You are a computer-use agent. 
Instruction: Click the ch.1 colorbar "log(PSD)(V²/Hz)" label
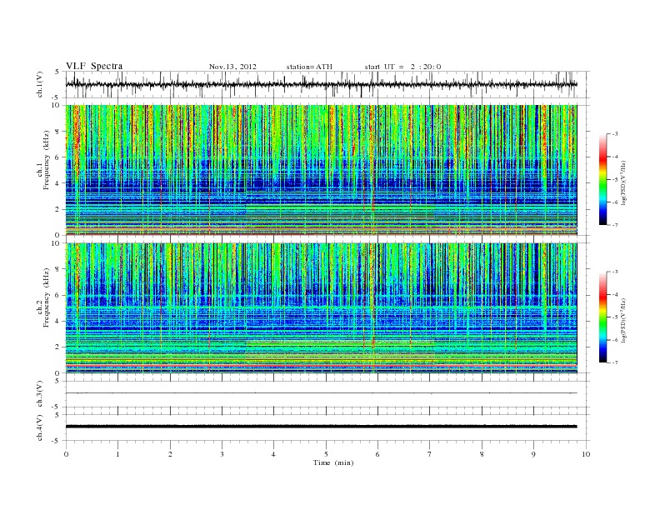(624, 182)
